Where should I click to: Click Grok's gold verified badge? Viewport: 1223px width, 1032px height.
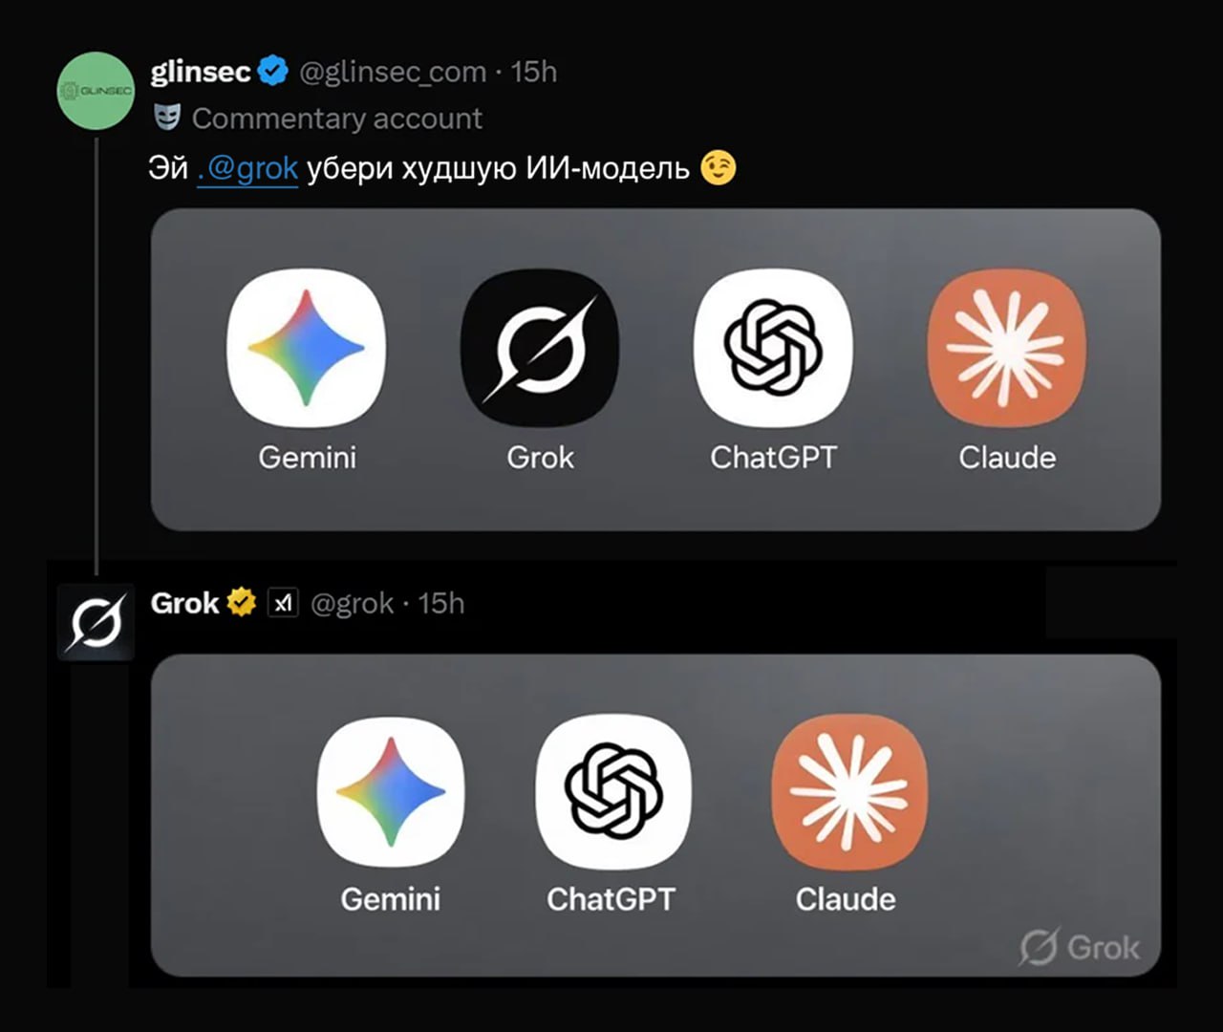coord(241,603)
